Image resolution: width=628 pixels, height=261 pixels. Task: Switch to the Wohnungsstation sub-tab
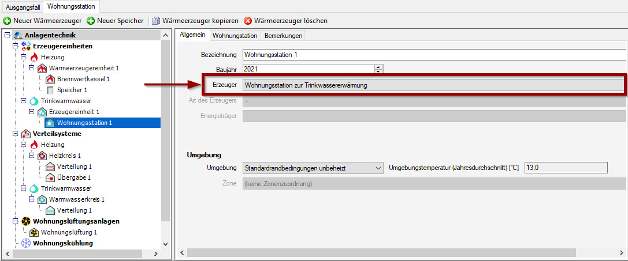pyautogui.click(x=235, y=36)
